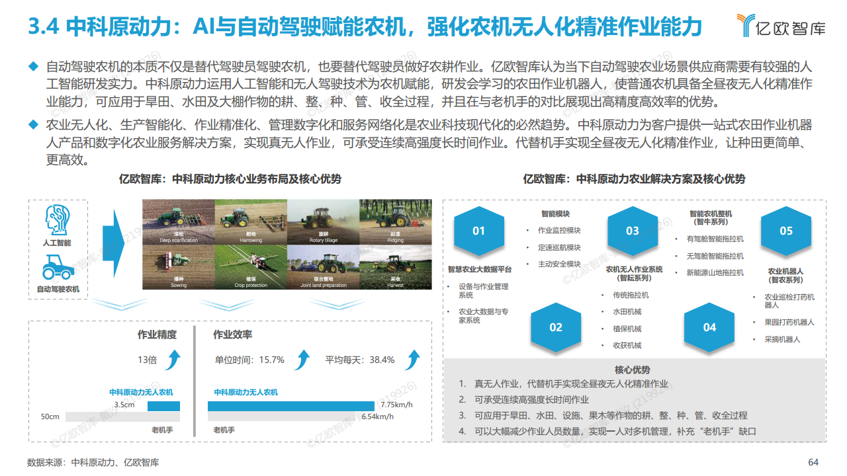Click advantage 1 真无人作业 line
The width and height of the screenshot is (847, 476).
[x=564, y=383]
